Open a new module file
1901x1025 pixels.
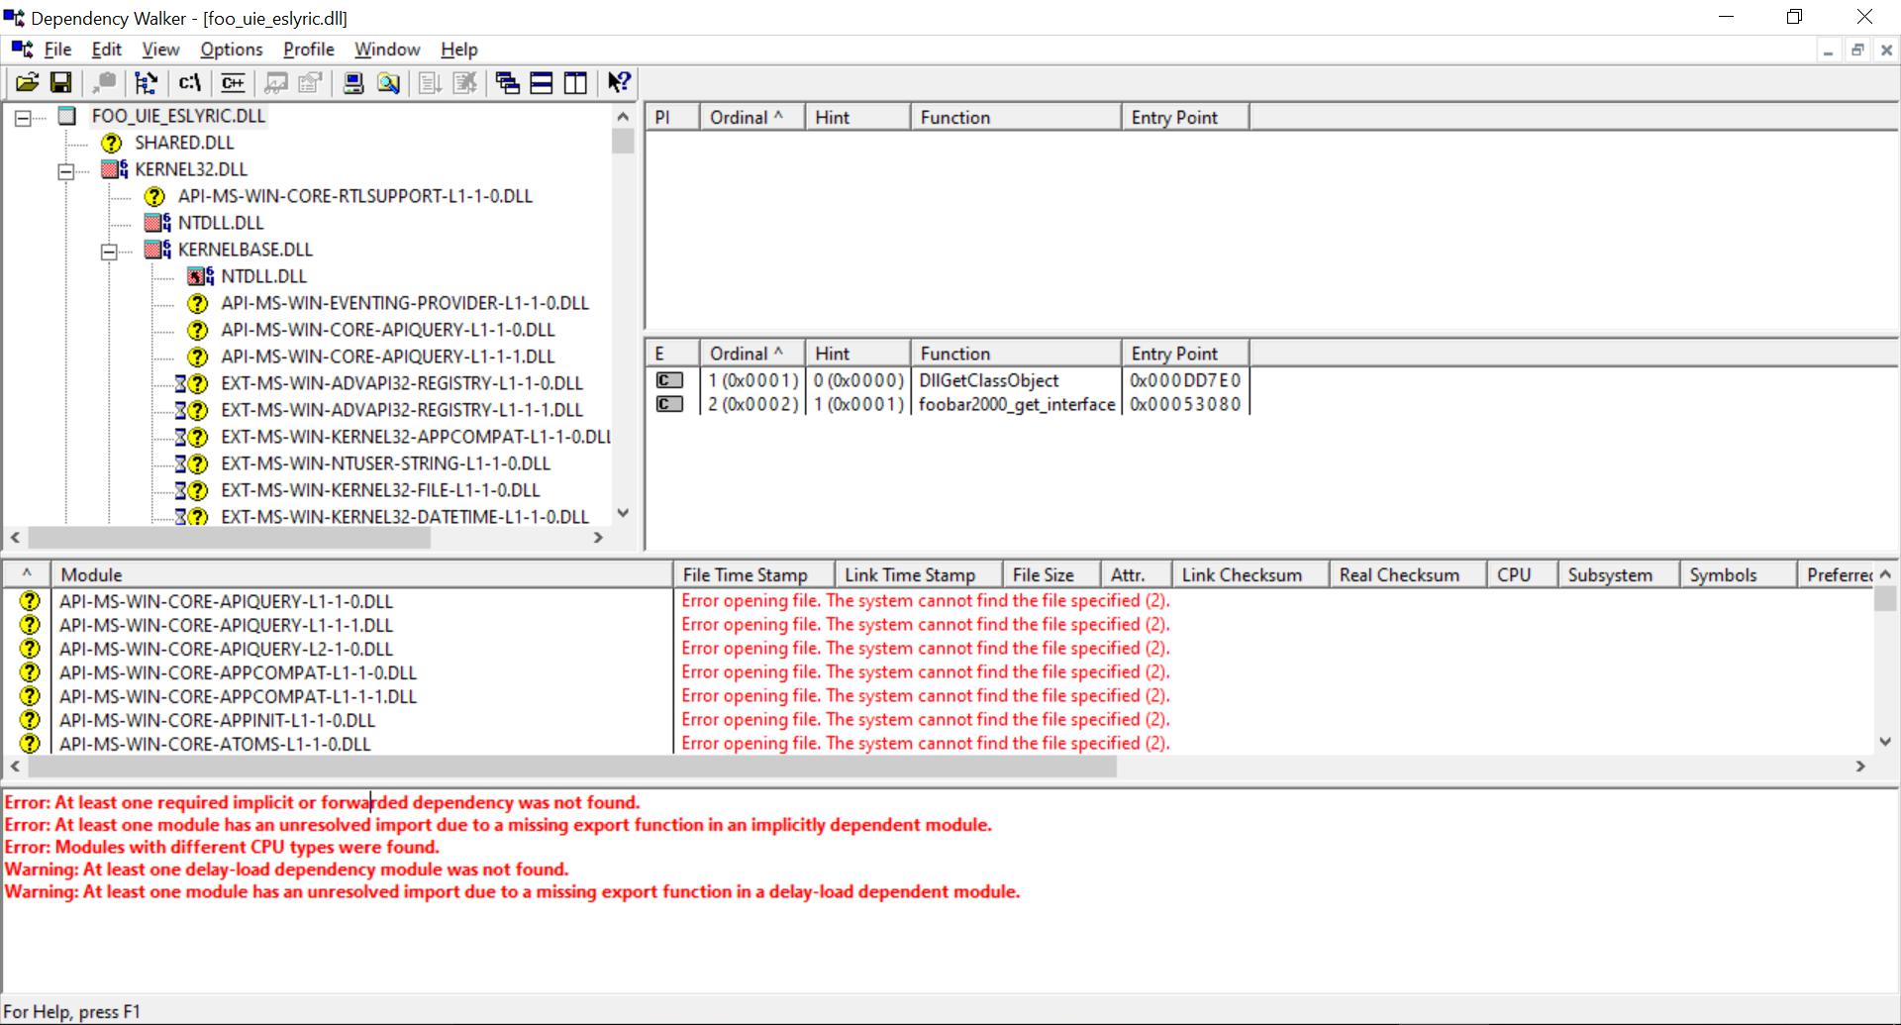27,83
